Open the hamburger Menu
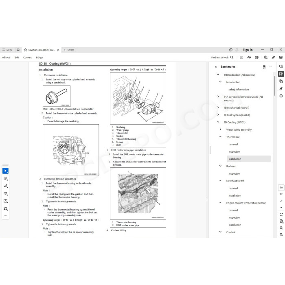285x285 pixels. coord(7,50)
